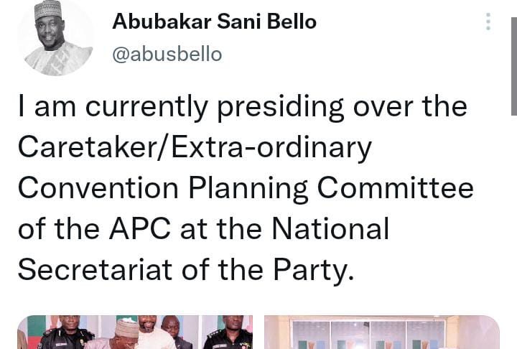
Task: Click the line "I am currently presiding over the"
Action: pos(242,108)
